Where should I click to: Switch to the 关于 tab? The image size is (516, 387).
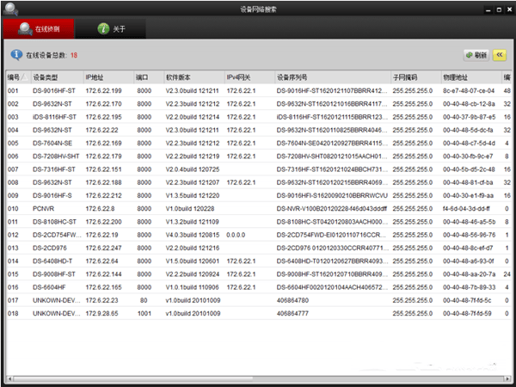[x=116, y=28]
